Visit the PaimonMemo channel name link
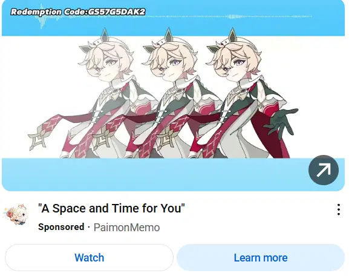This screenshot has width=349, height=276. [x=126, y=228]
